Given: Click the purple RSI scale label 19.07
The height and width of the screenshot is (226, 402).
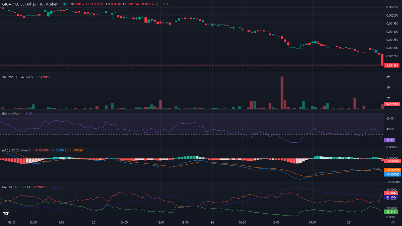Looking at the screenshot, I should click(389, 140).
